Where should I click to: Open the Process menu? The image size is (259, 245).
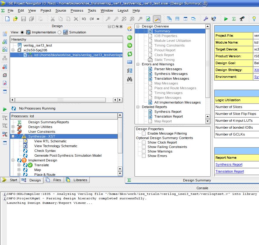click(77, 10)
